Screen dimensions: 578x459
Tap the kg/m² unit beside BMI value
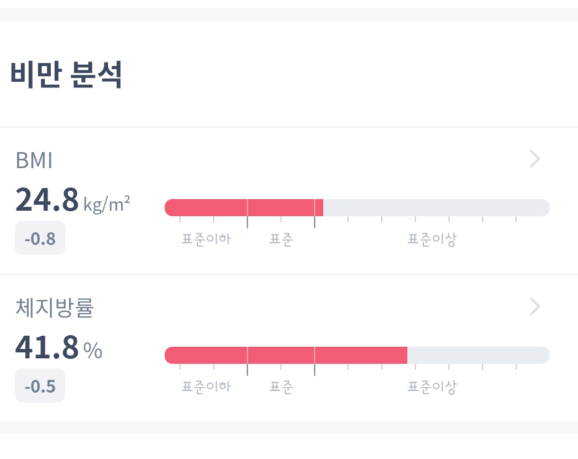coord(107,204)
